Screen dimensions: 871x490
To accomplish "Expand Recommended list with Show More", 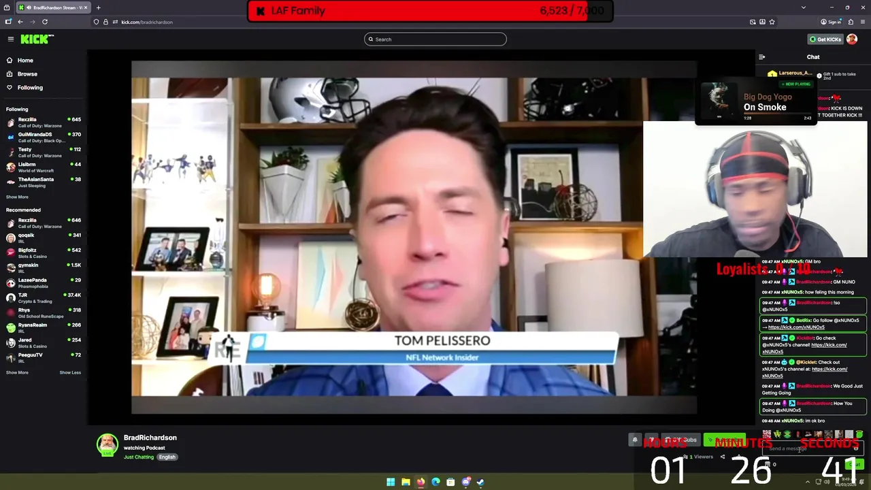I will coord(17,373).
